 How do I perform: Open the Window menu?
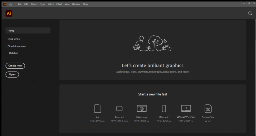[x=76, y=4]
